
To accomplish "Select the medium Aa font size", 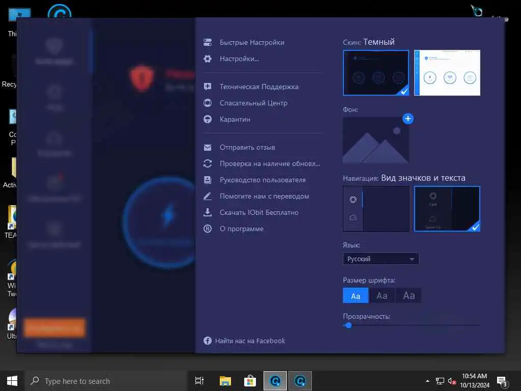I will point(382,296).
